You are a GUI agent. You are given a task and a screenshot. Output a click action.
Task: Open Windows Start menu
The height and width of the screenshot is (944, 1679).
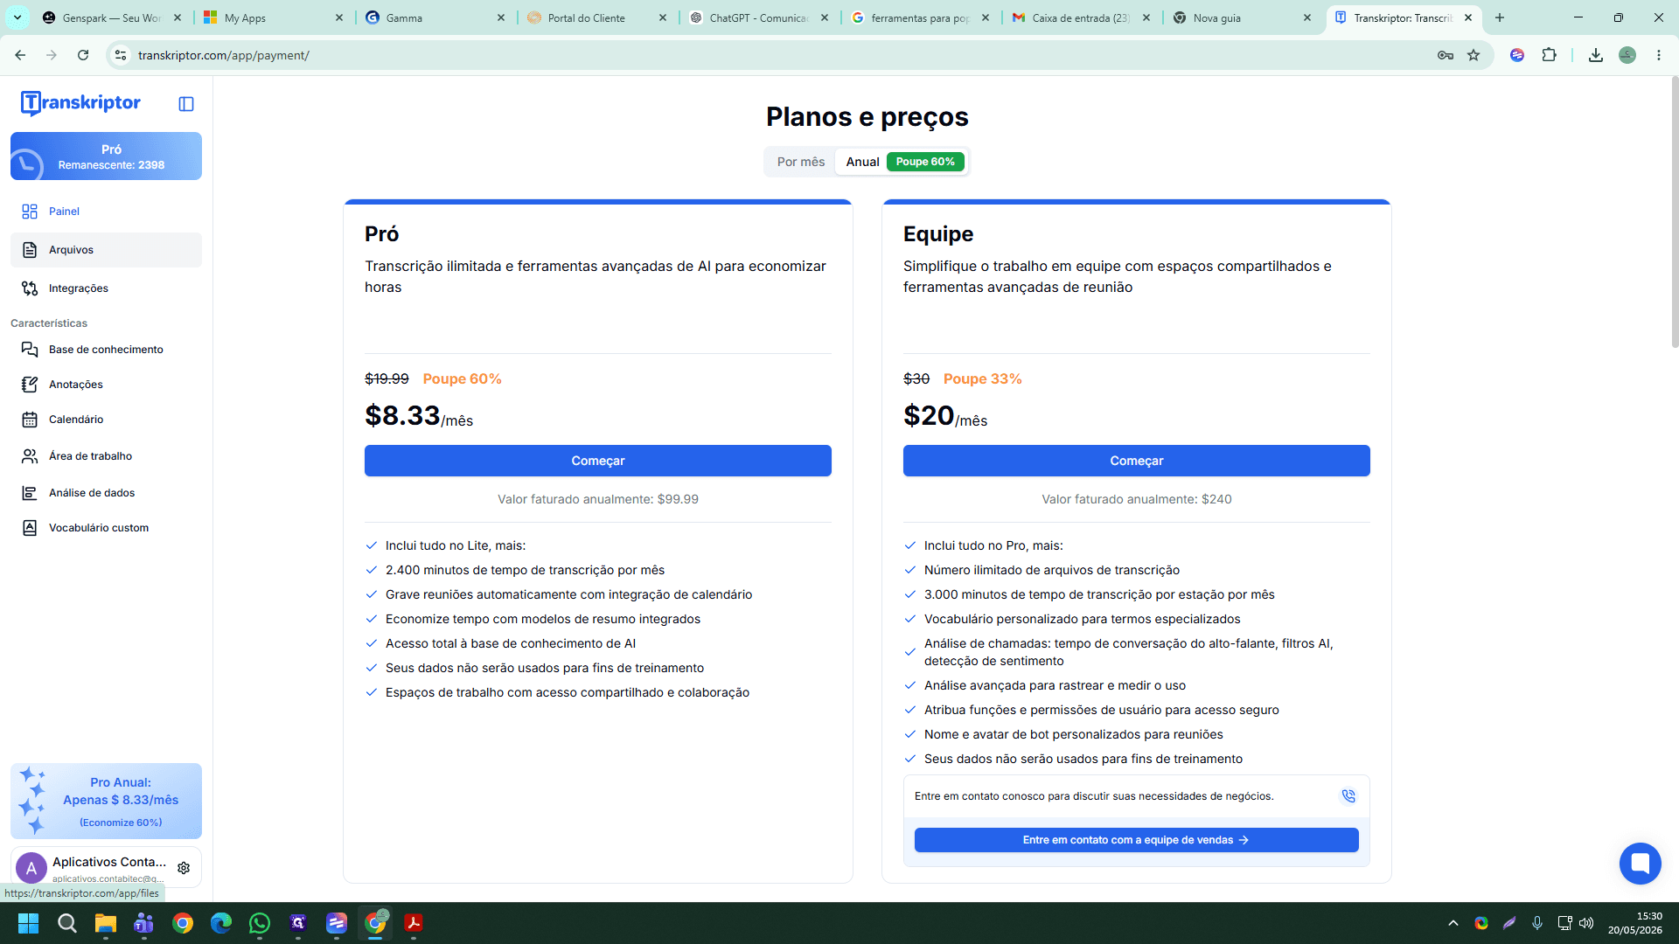click(x=28, y=923)
